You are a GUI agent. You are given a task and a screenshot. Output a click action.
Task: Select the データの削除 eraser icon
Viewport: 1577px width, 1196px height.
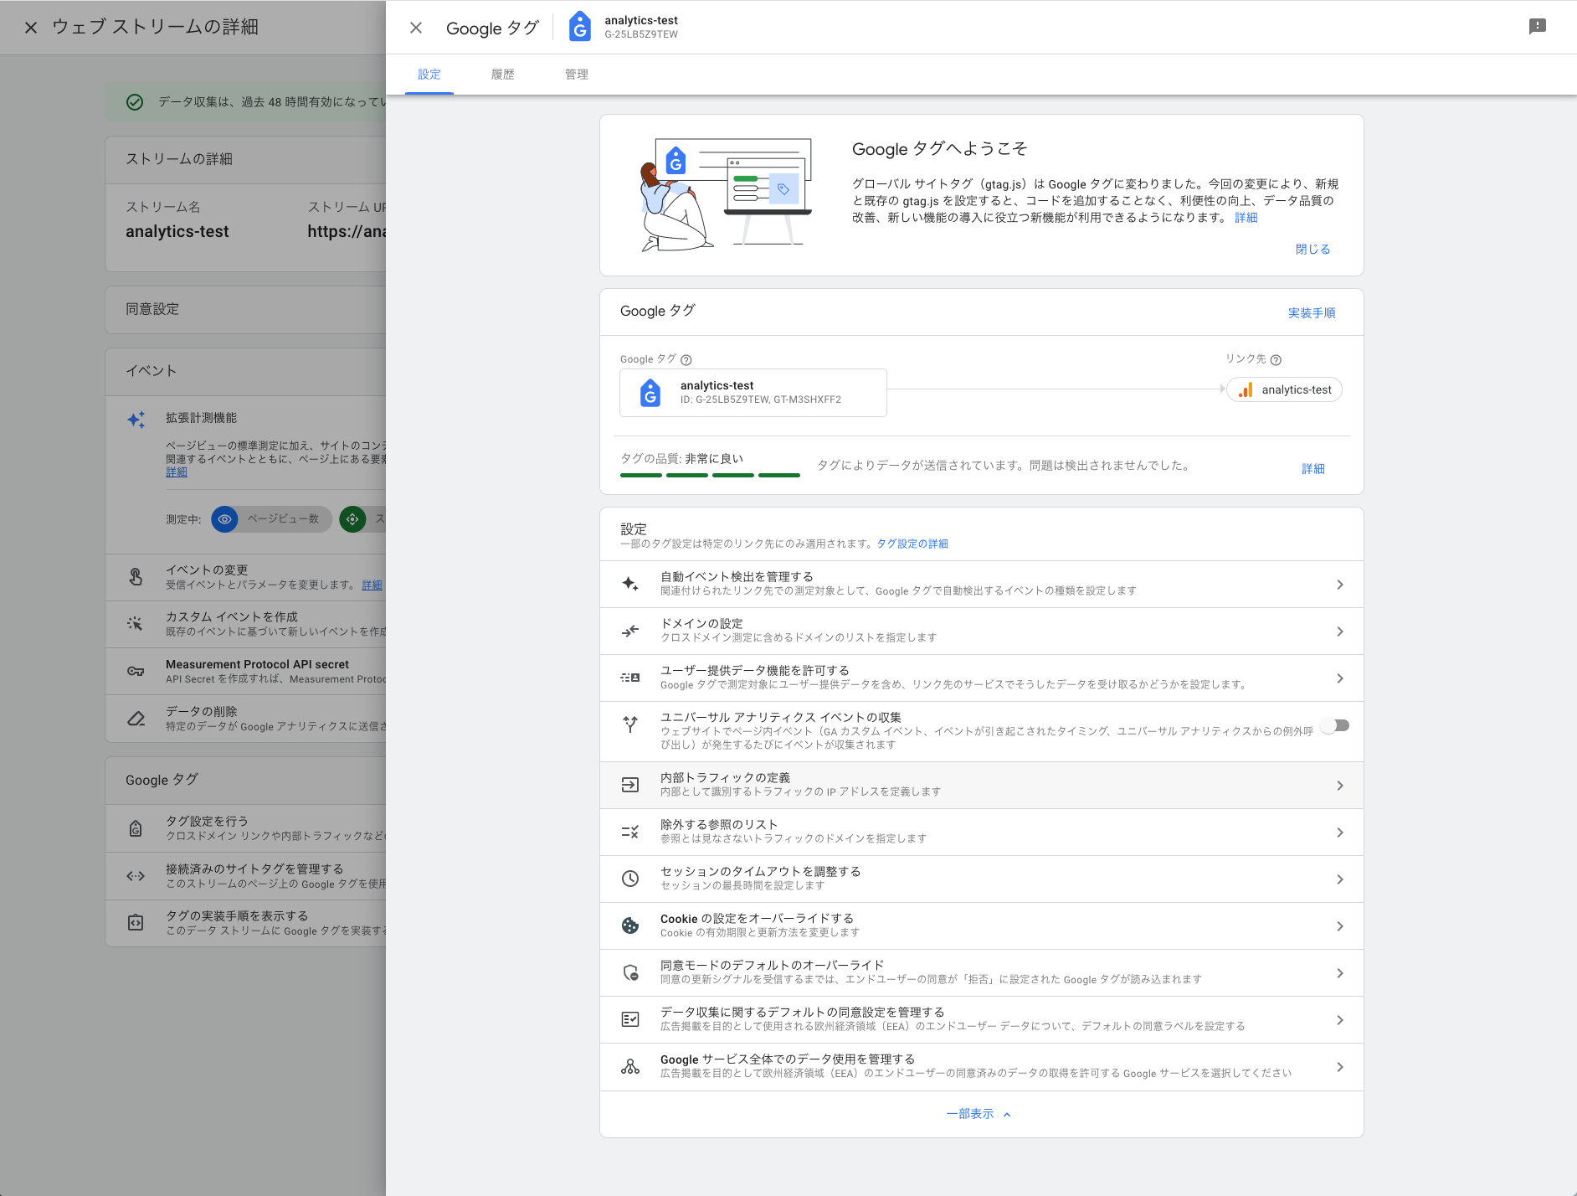pyautogui.click(x=135, y=718)
